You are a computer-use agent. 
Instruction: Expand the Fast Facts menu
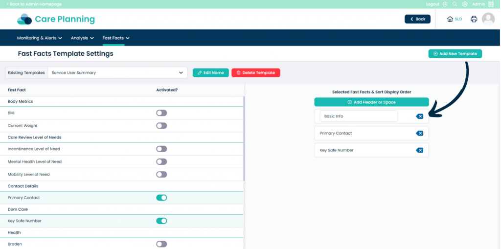coord(116,38)
